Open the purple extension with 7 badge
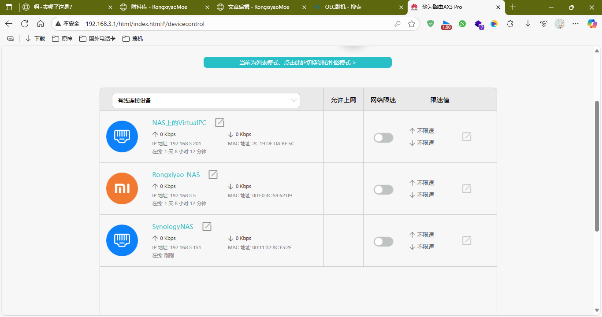This screenshot has height=317, width=602. coord(479,24)
